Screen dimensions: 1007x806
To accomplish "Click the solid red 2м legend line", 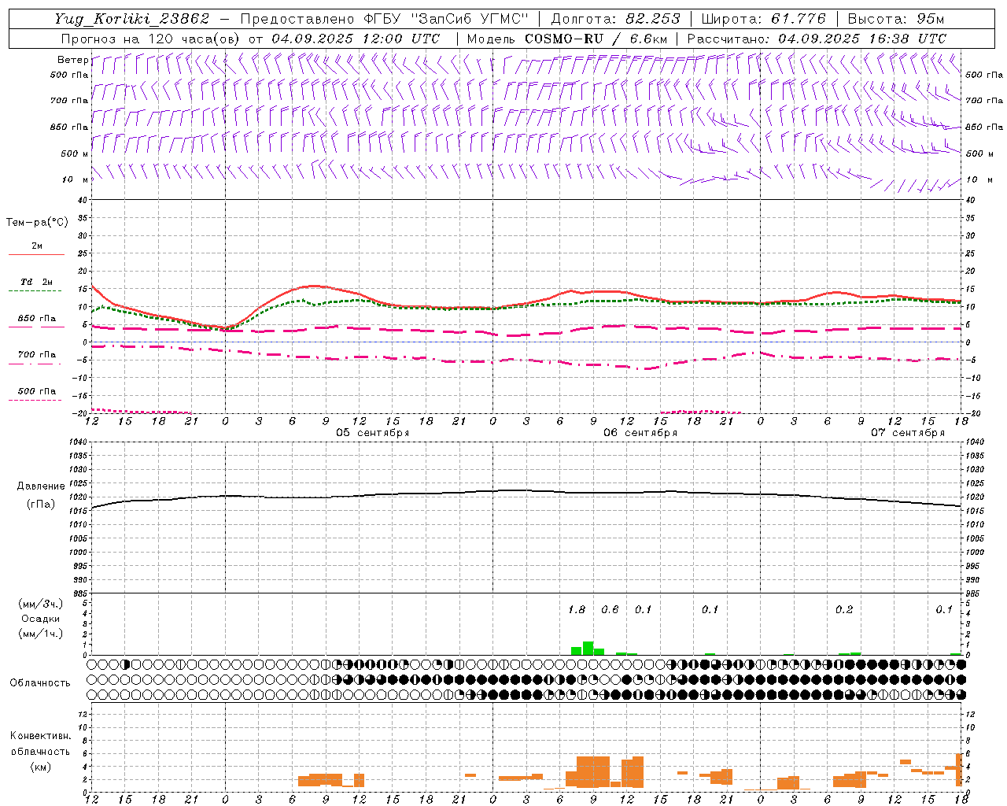I will [x=36, y=254].
